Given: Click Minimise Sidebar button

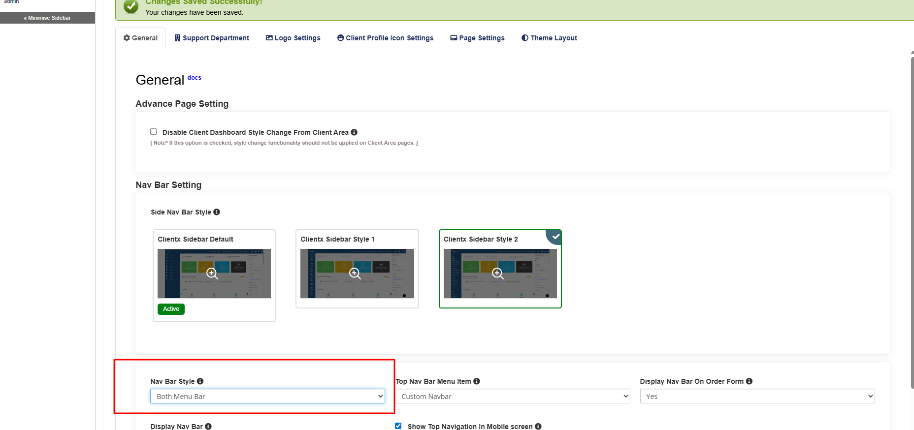Looking at the screenshot, I should coord(47,18).
